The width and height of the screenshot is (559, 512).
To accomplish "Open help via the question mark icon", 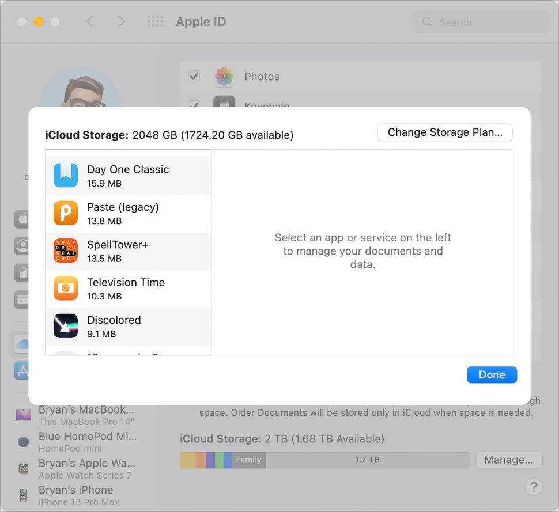I will pyautogui.click(x=534, y=487).
